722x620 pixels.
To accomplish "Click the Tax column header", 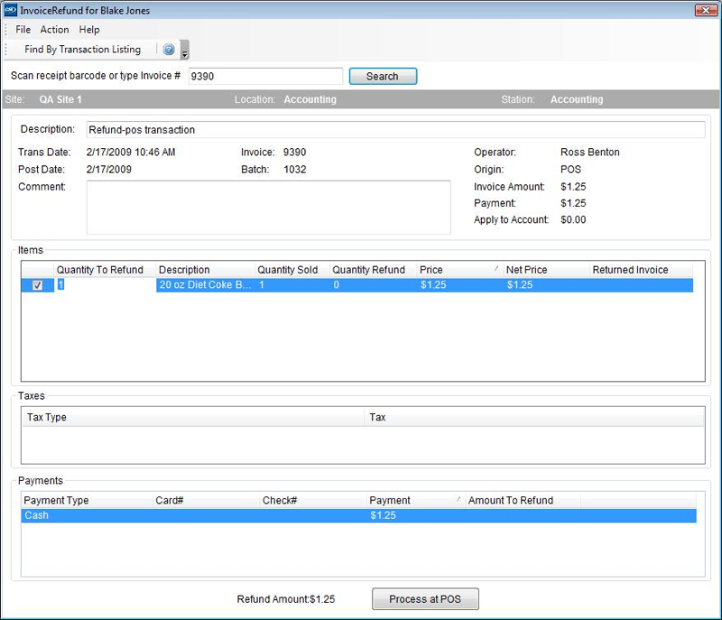I will [534, 418].
